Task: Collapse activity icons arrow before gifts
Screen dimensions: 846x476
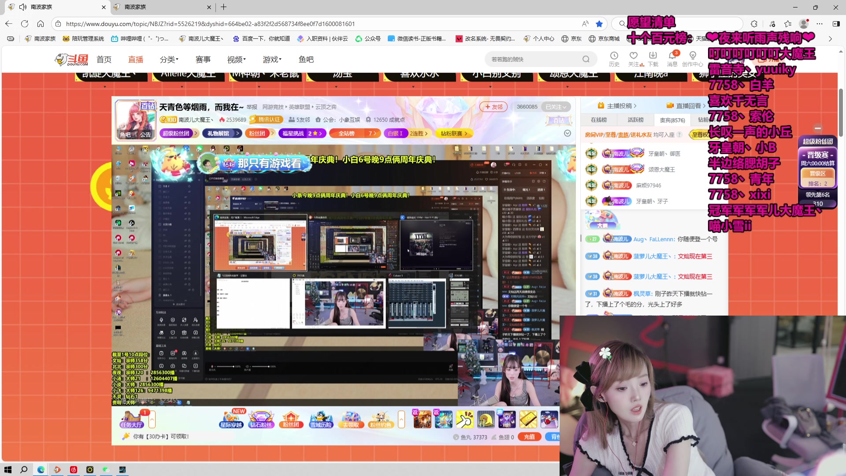Action: 401,419
